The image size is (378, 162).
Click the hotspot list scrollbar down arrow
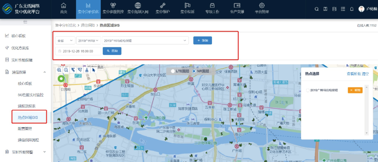pyautogui.click(x=366, y=133)
